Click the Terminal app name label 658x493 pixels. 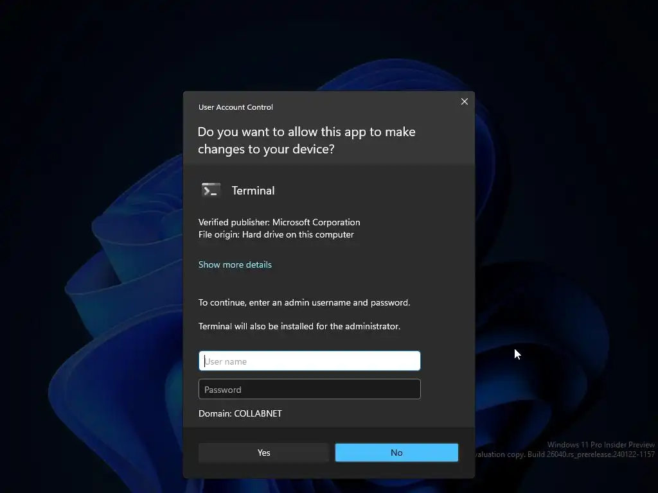(x=253, y=191)
